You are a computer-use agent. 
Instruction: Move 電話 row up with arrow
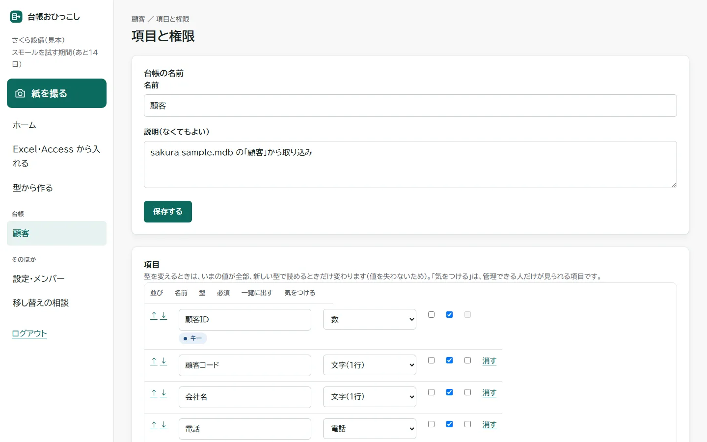(154, 425)
